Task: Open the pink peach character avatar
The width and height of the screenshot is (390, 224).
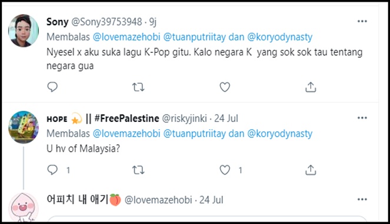Action: pos(24,207)
